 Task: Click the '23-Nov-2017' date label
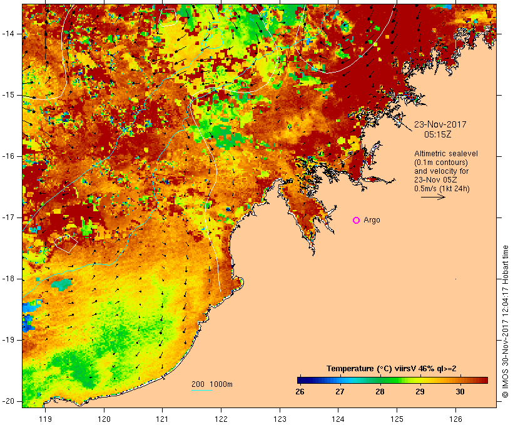(440, 124)
